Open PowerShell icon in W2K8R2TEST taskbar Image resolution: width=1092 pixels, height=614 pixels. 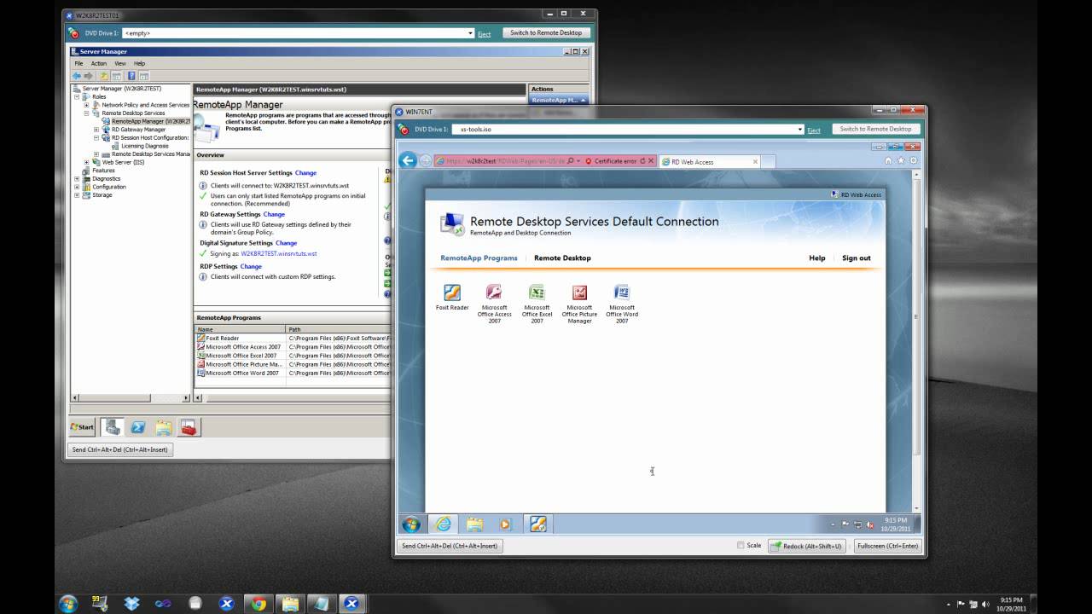[138, 427]
